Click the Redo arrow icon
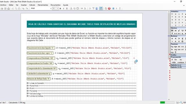Image resolution: width=186 pixels, height=104 pixels. 27,8
